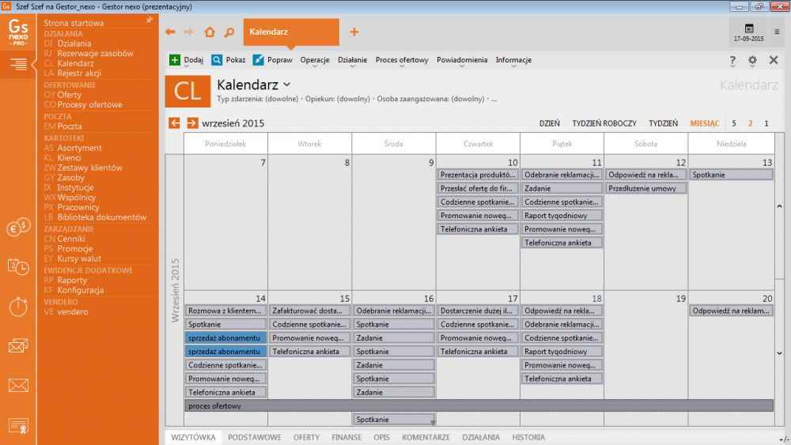Open the Proces ofertowy dropdown menu
This screenshot has height=445, width=791.
[x=402, y=60]
